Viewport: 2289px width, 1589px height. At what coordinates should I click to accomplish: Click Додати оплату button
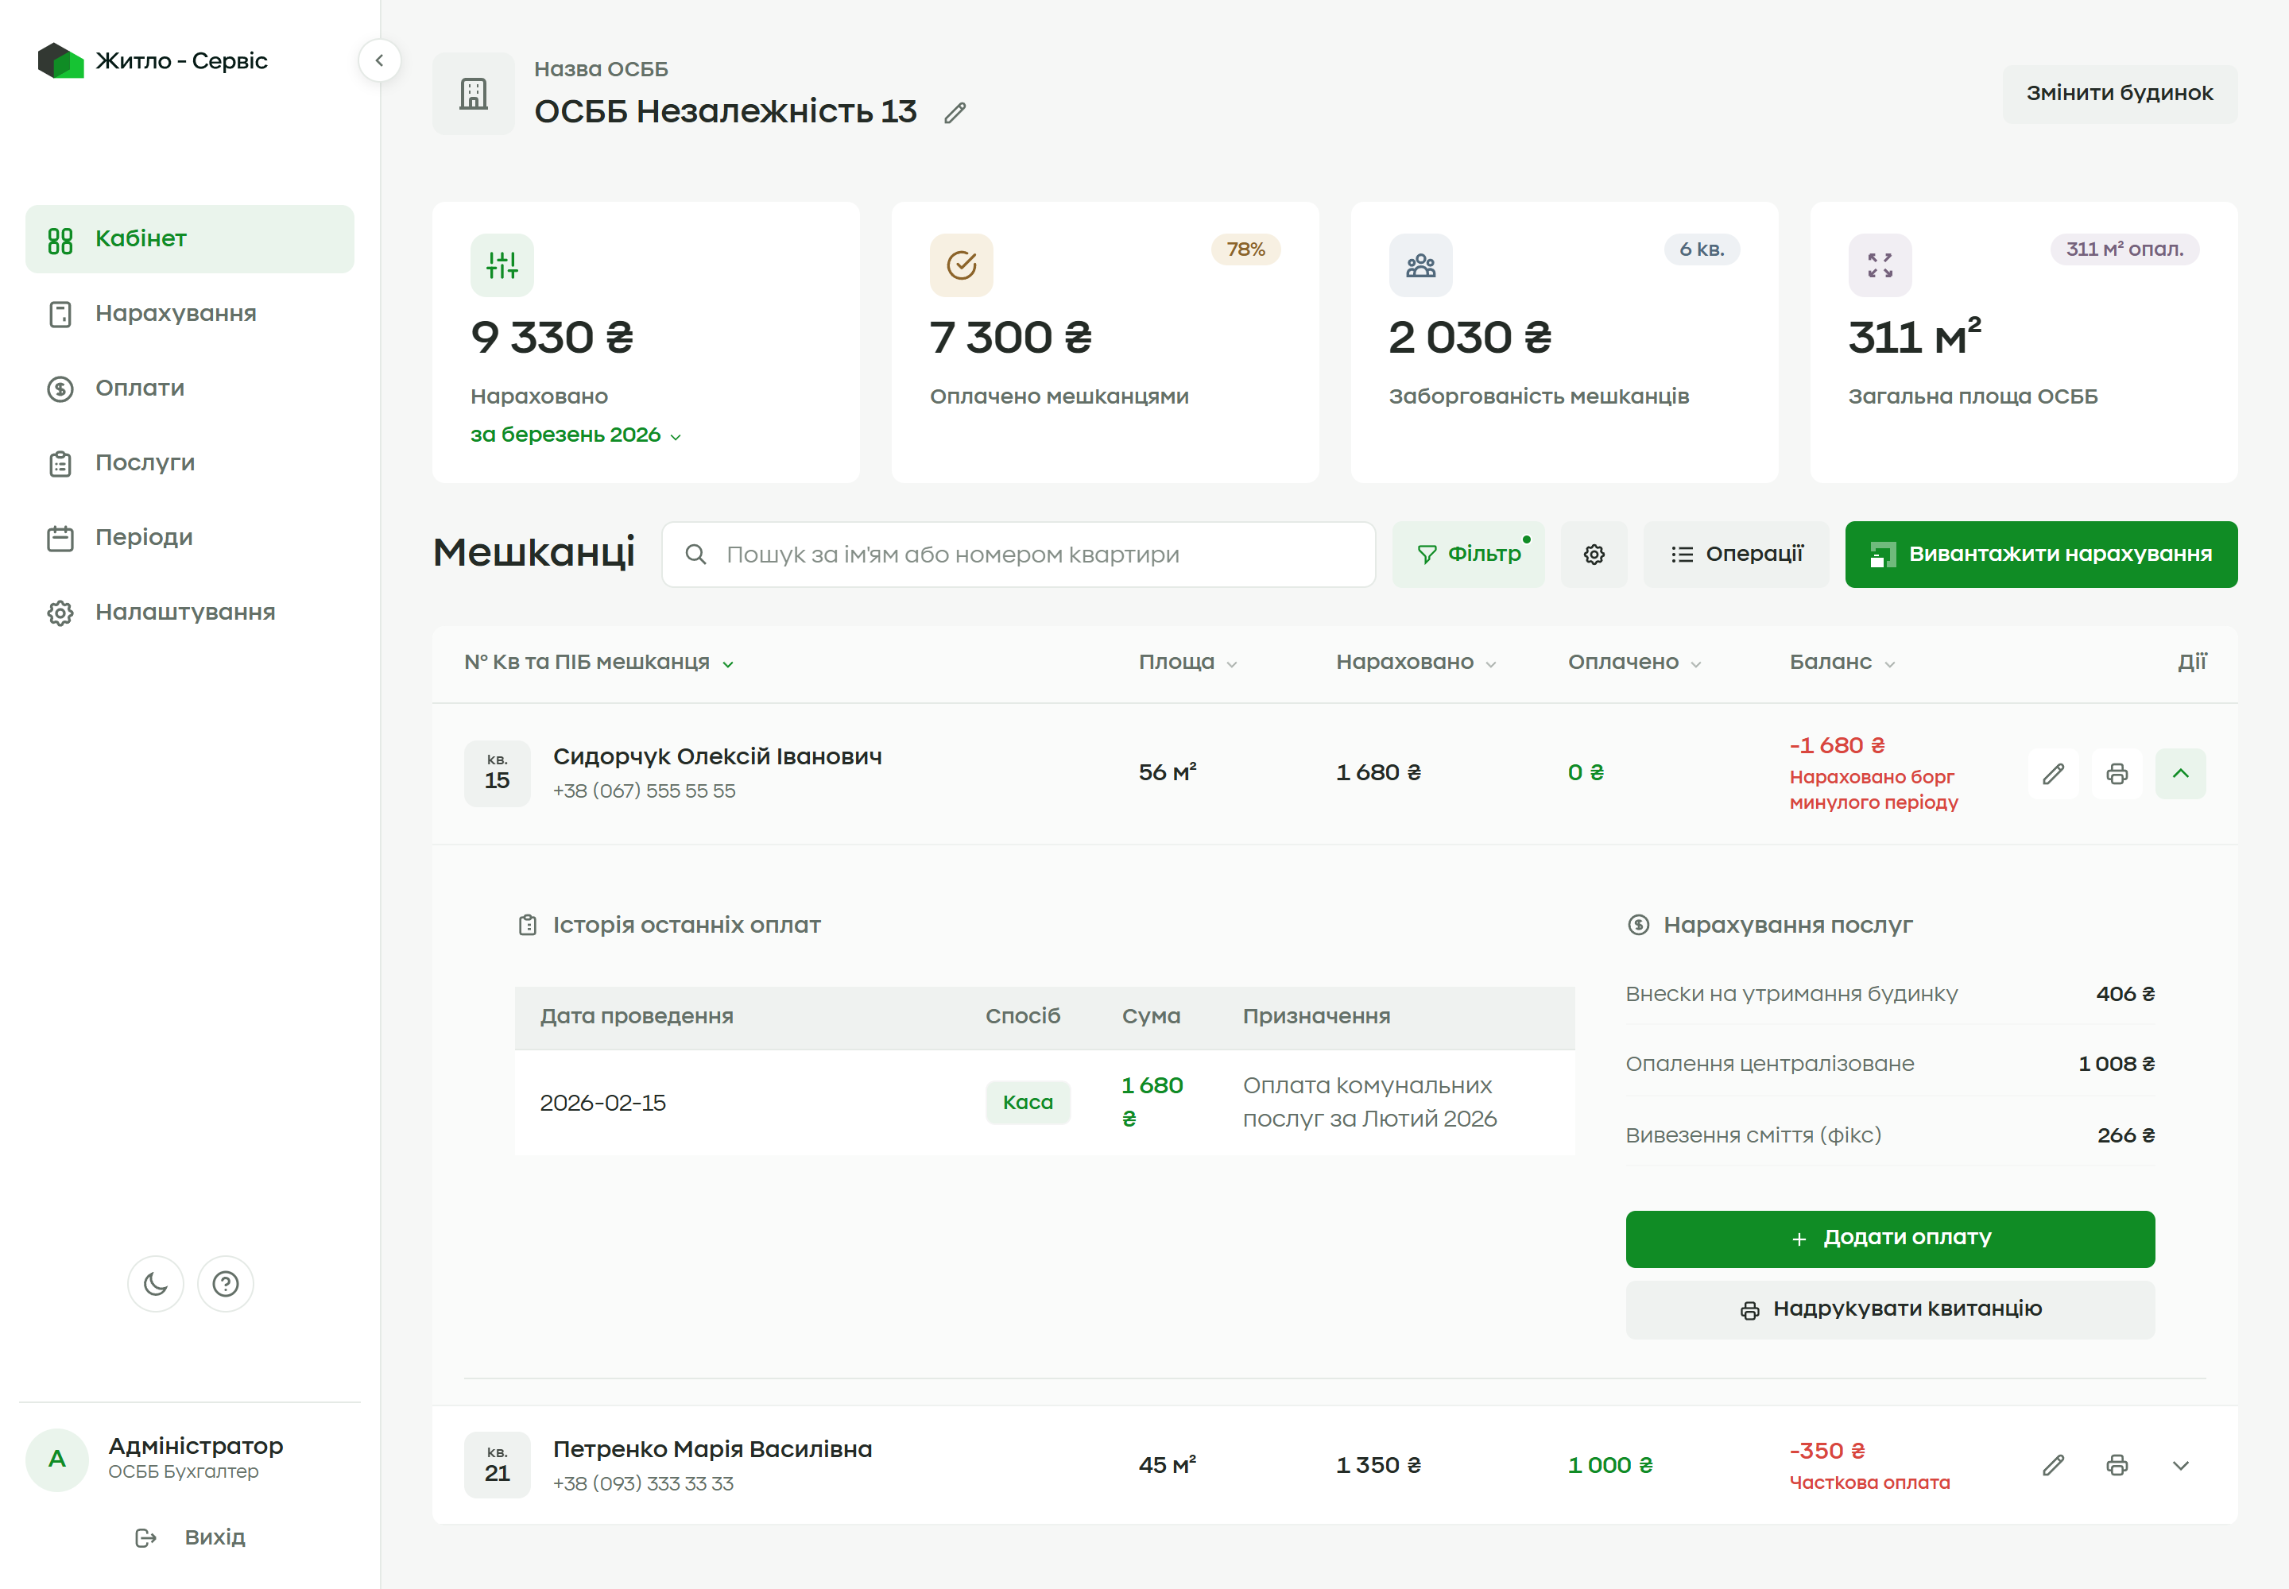[1889, 1239]
